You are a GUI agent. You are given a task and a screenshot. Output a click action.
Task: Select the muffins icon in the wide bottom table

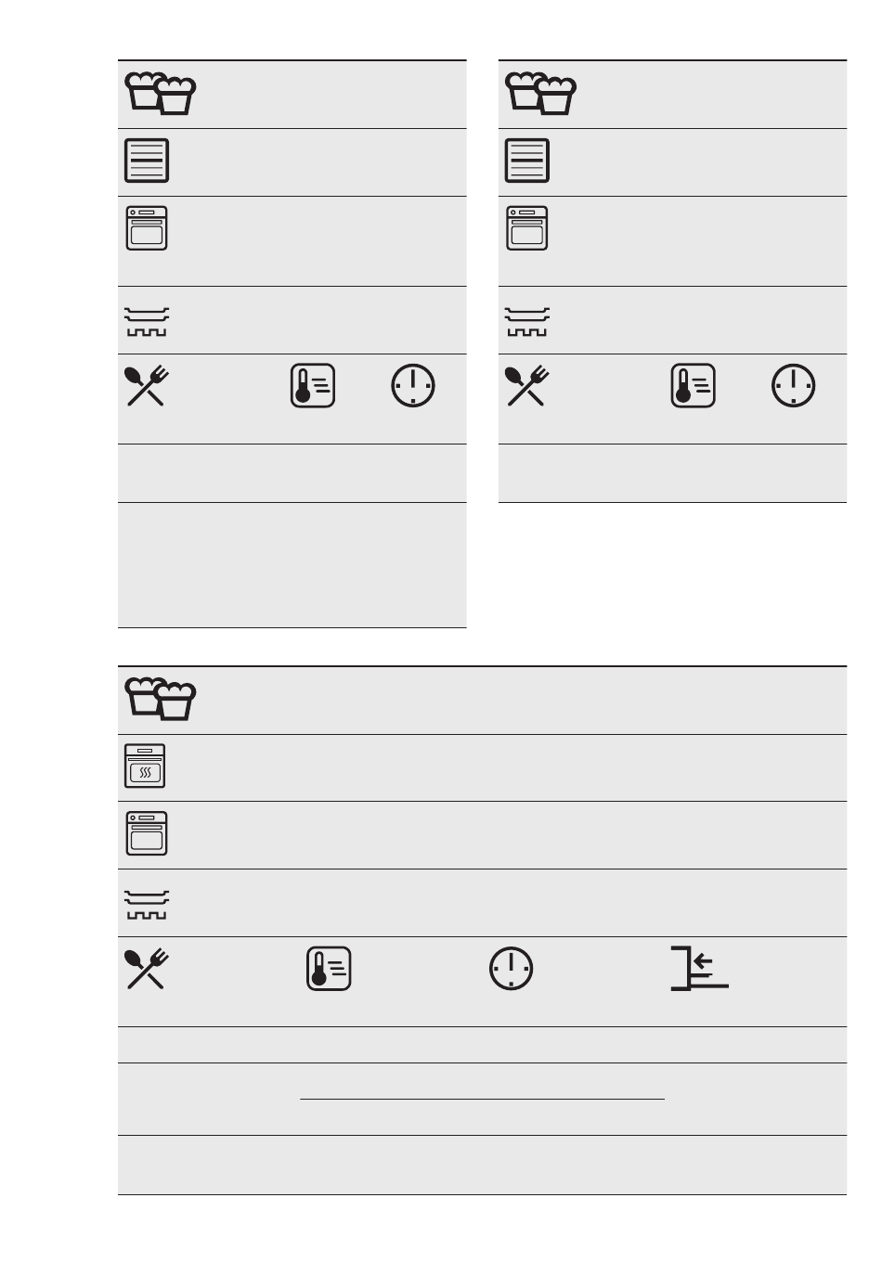coord(161,700)
